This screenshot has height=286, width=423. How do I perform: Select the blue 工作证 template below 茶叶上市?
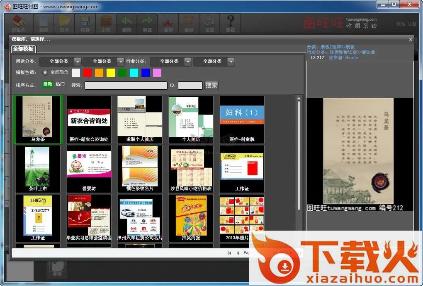38,218
